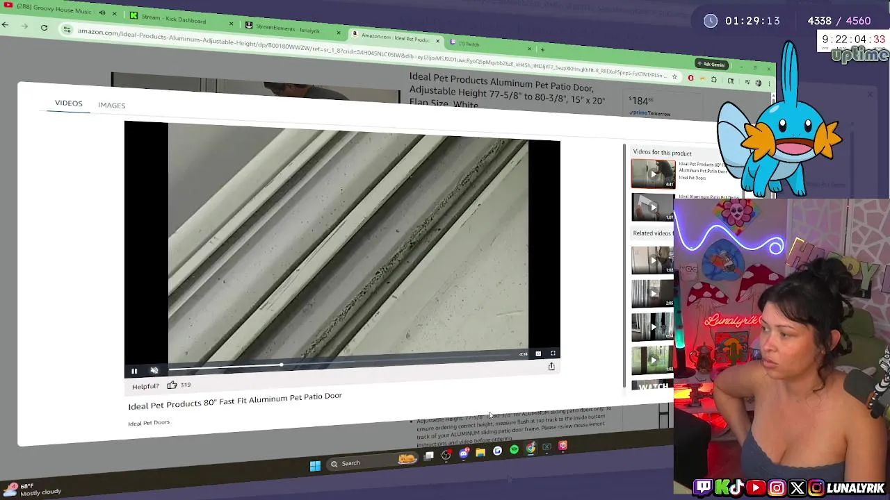Screen dimensions: 890x500
Task: Open the fourth related video, green yard
Action: tap(652, 360)
